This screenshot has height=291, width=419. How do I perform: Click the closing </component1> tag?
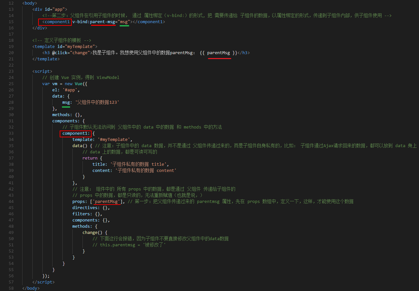tap(149, 22)
